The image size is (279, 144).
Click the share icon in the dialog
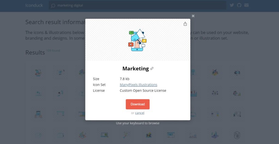click(x=185, y=24)
